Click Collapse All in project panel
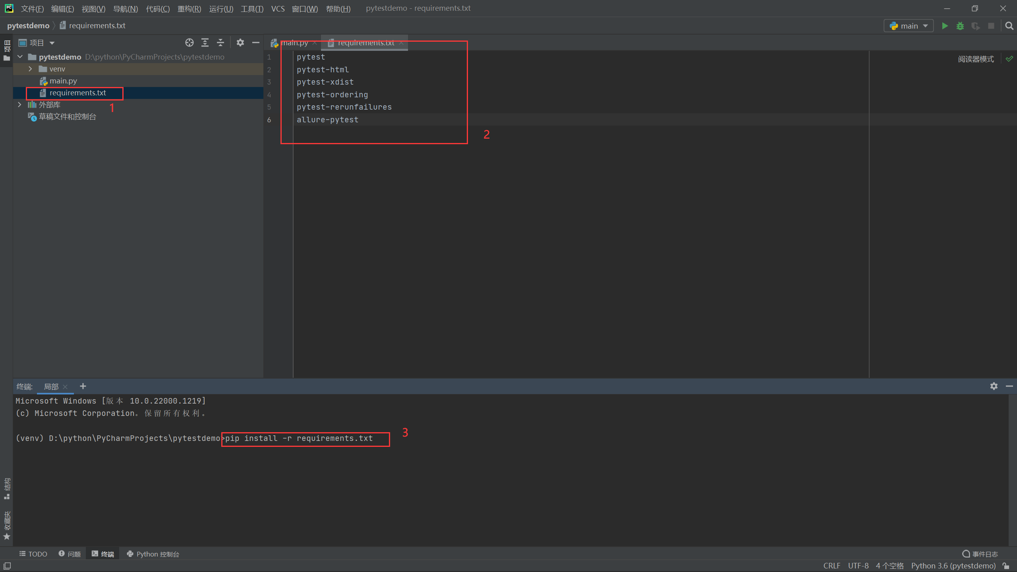The height and width of the screenshot is (572, 1017). [220, 43]
